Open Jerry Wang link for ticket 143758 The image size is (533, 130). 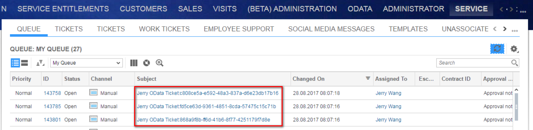(388, 93)
